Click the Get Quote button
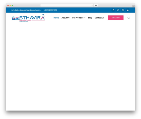The width and height of the screenshot is (141, 119). (x=116, y=18)
